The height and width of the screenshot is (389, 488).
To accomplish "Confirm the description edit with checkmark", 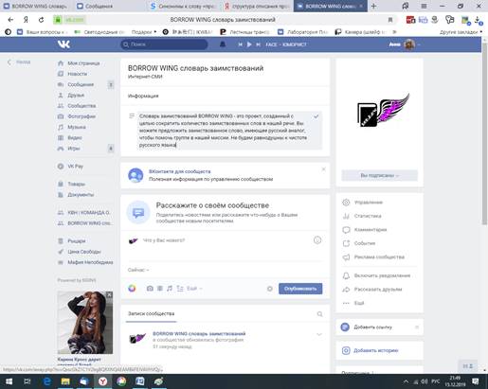I will point(316,116).
